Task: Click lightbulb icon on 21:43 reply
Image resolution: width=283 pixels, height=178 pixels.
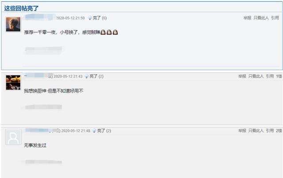Action: coord(87,76)
